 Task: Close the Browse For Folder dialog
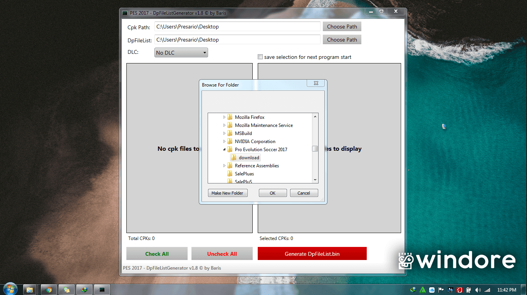pyautogui.click(x=316, y=83)
